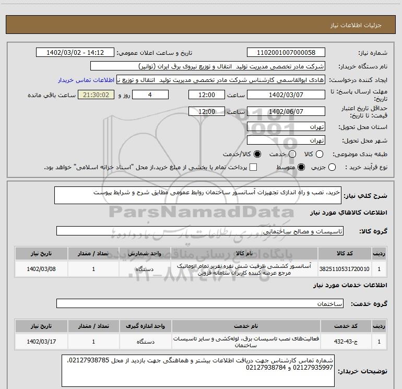The height and width of the screenshot is (389, 402).
Task: Tick the اسناد خزانه اسلامی payment checkbox
Action: [253, 167]
